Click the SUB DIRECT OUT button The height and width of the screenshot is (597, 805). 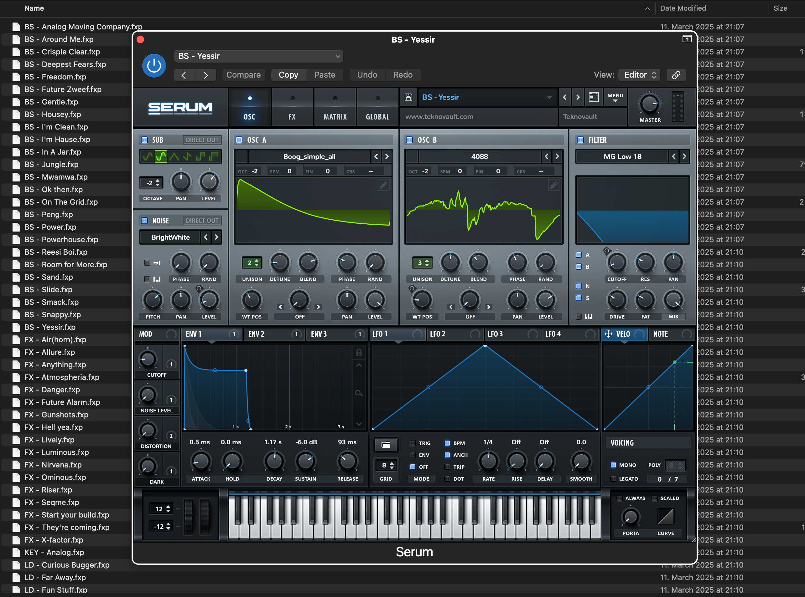(x=202, y=140)
